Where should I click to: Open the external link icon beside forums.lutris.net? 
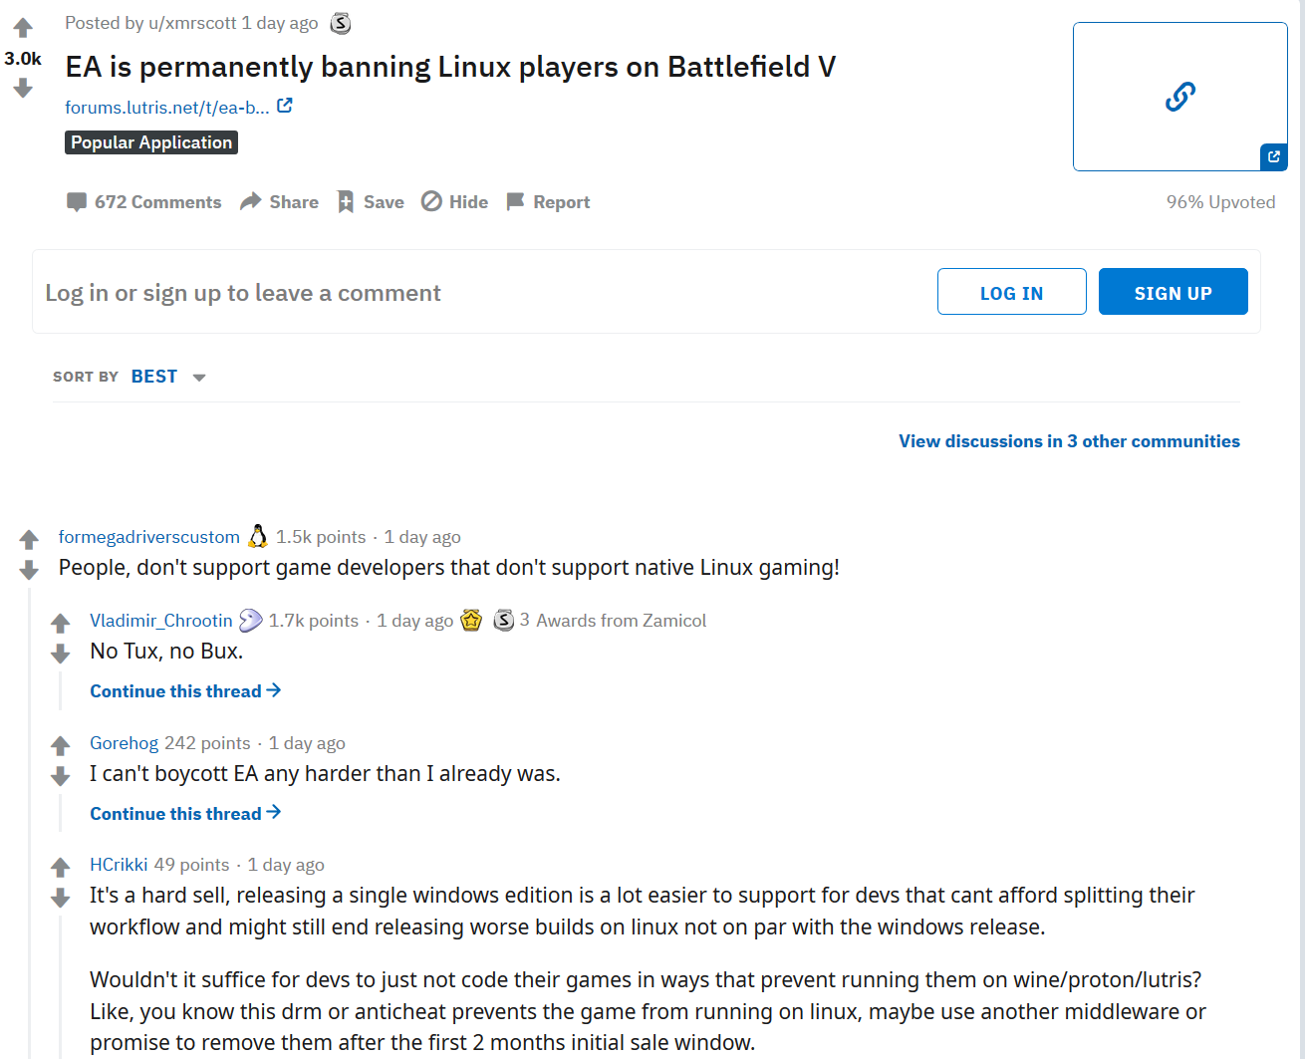tap(285, 106)
